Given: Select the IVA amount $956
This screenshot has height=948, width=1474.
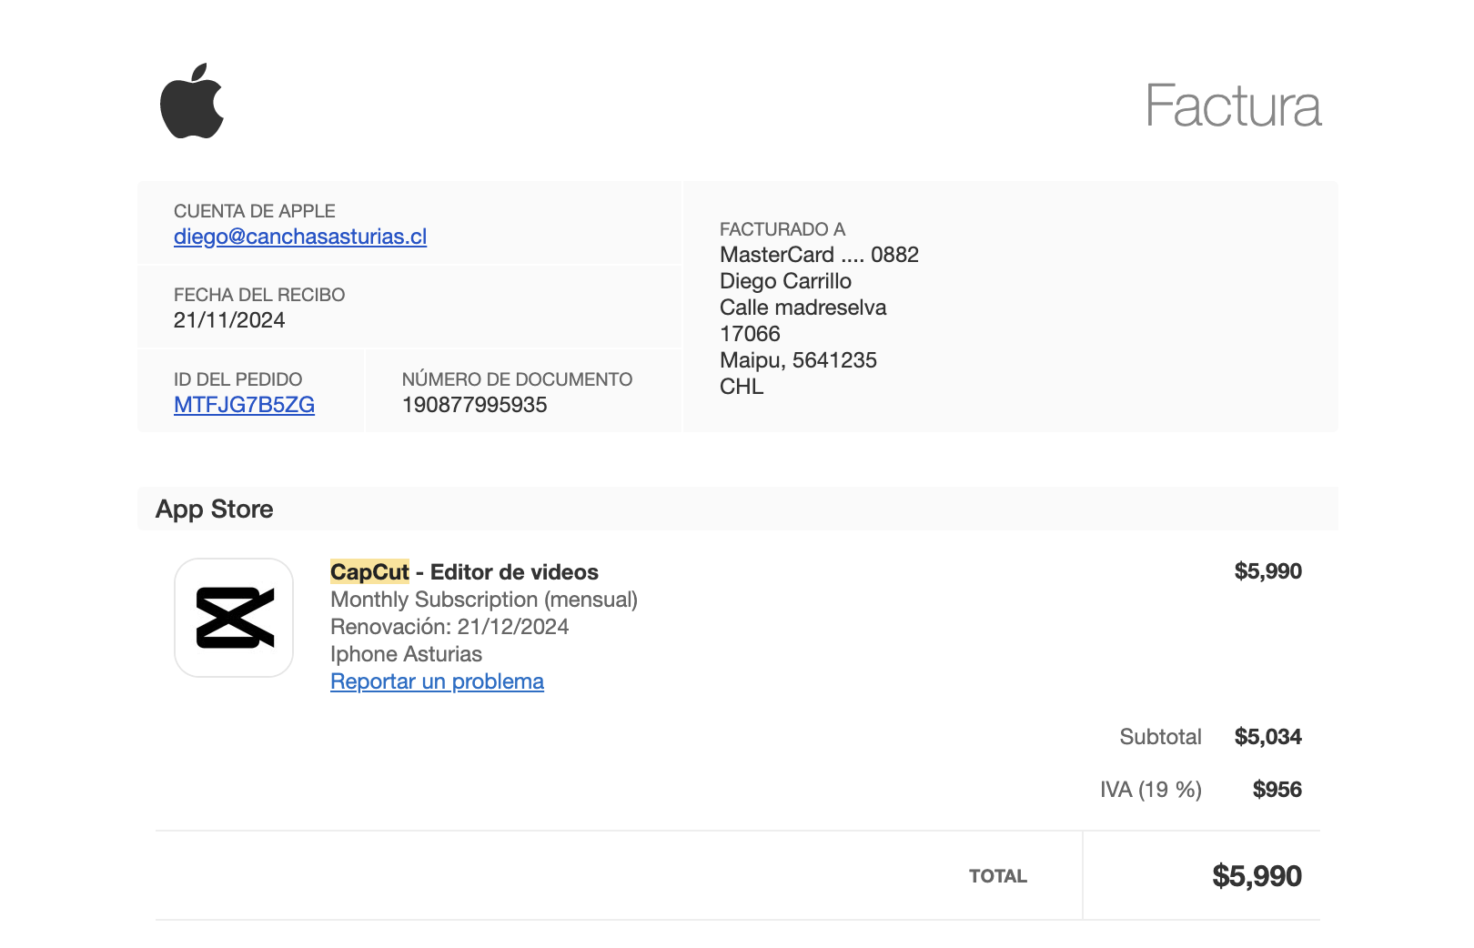Looking at the screenshot, I should [1277, 790].
